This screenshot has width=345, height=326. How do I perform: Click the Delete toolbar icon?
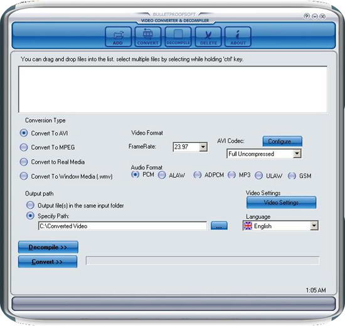coord(208,36)
